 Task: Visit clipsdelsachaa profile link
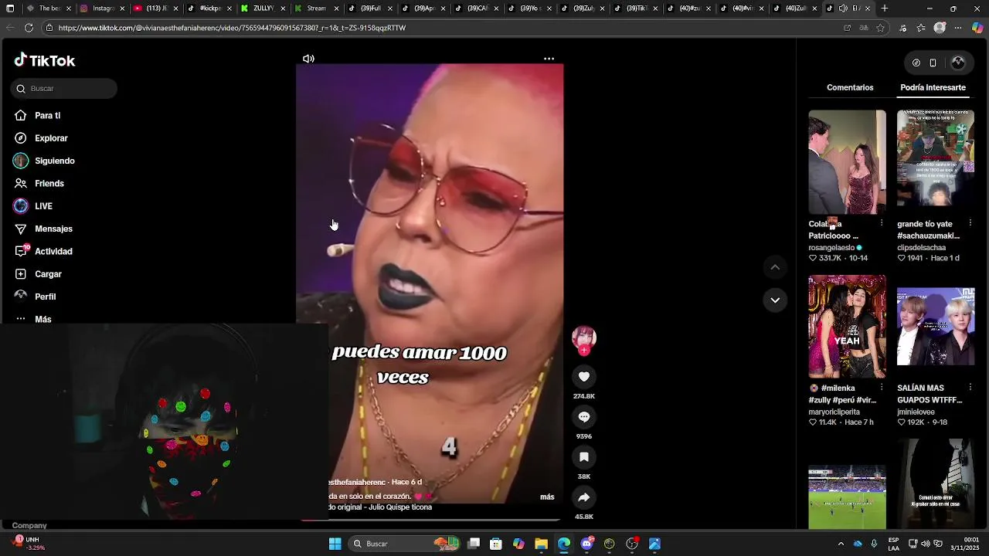[x=921, y=248]
